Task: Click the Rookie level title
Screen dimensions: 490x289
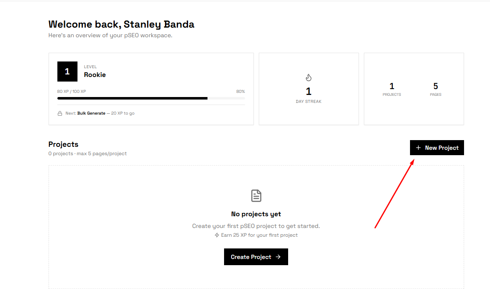Action: click(95, 75)
